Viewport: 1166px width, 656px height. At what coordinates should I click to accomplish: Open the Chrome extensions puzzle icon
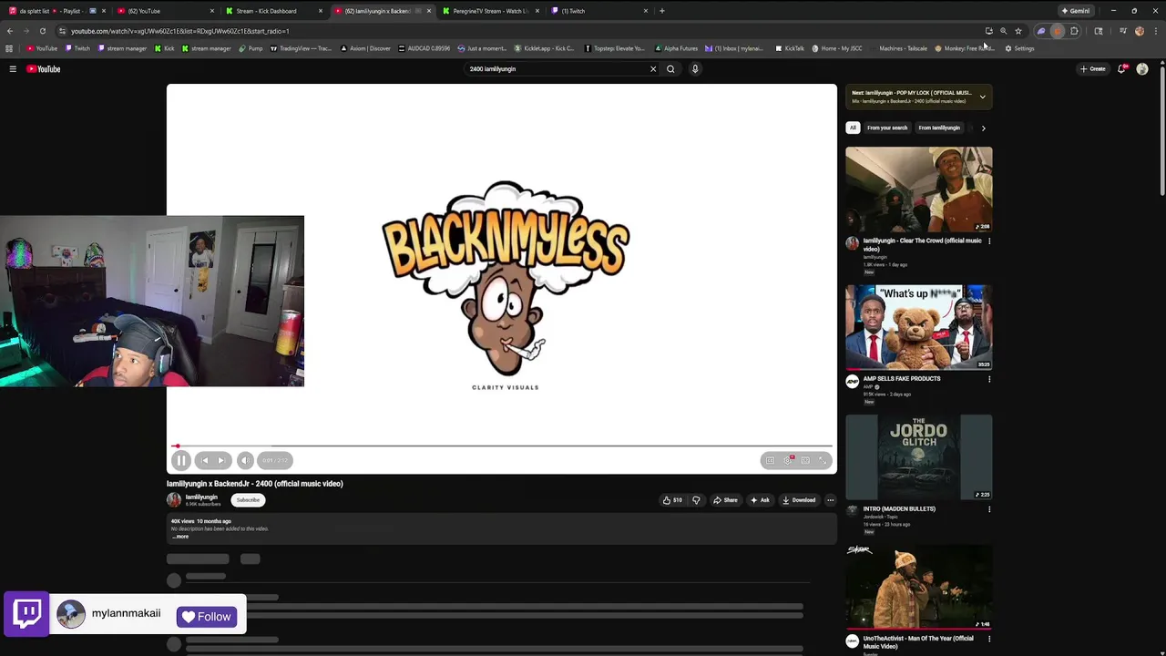(1074, 31)
